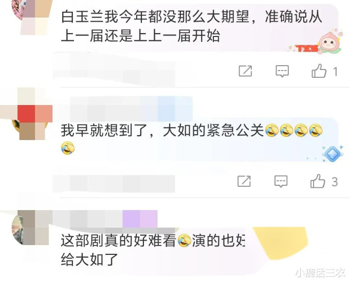
Task: Tap the forward icon under 紧急公关 comment
Action: [244, 181]
